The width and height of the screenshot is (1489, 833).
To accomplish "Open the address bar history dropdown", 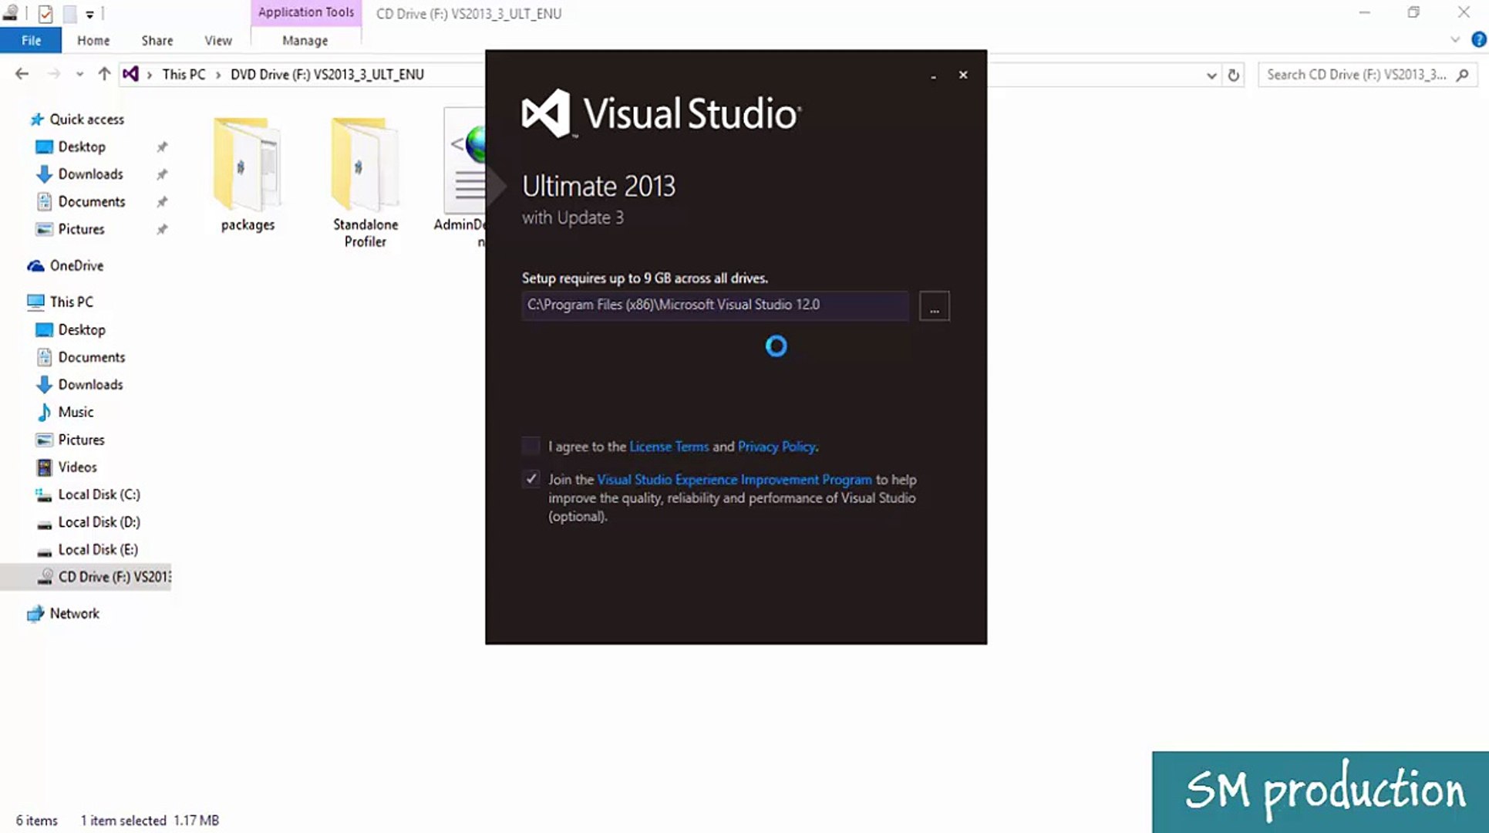I will (x=1211, y=74).
